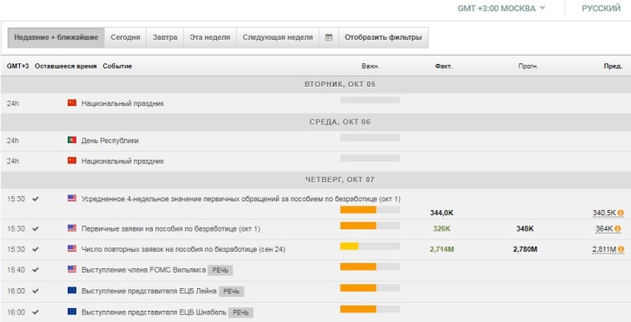
Task: Click checkmark in 4-week average claims row
Action: pos(36,199)
